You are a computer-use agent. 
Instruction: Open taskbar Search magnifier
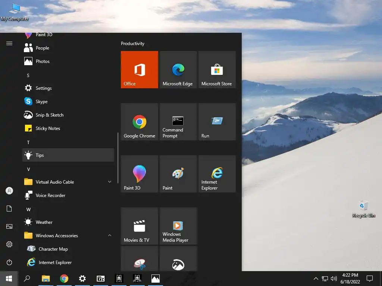(27, 279)
